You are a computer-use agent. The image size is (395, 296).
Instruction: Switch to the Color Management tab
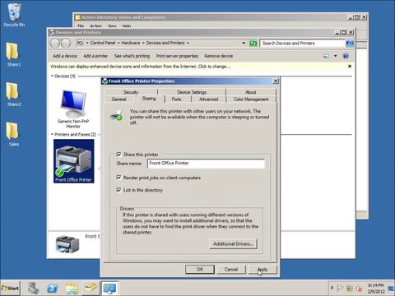(x=251, y=99)
